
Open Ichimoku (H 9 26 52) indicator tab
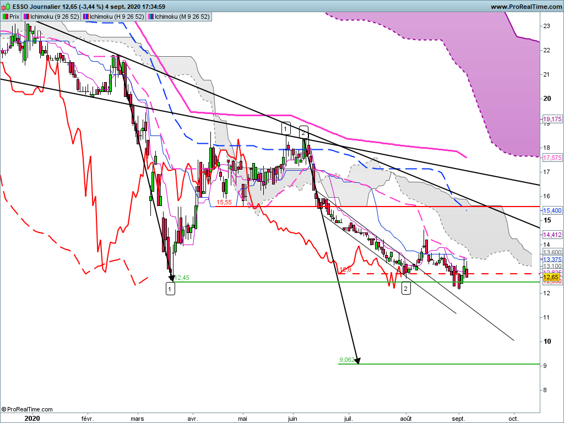113,17
